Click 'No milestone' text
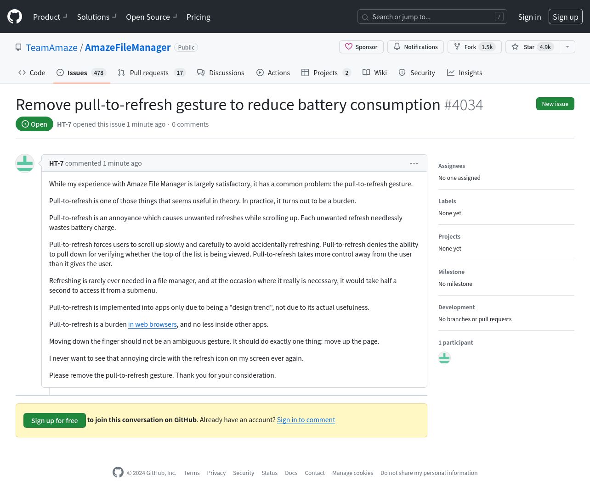The image size is (590, 497). 455,284
